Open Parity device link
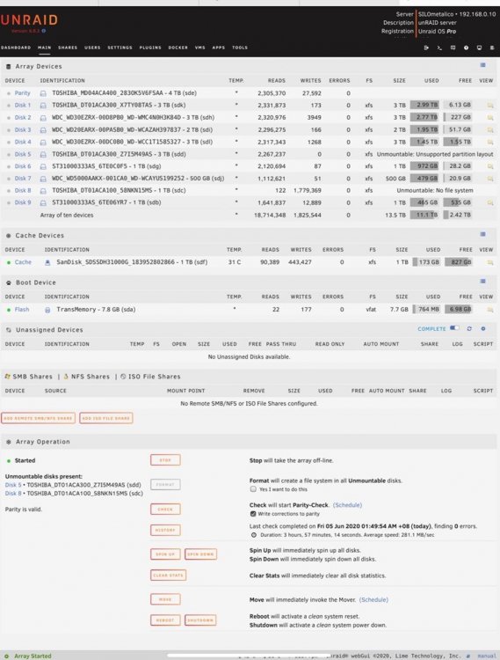 (22, 93)
